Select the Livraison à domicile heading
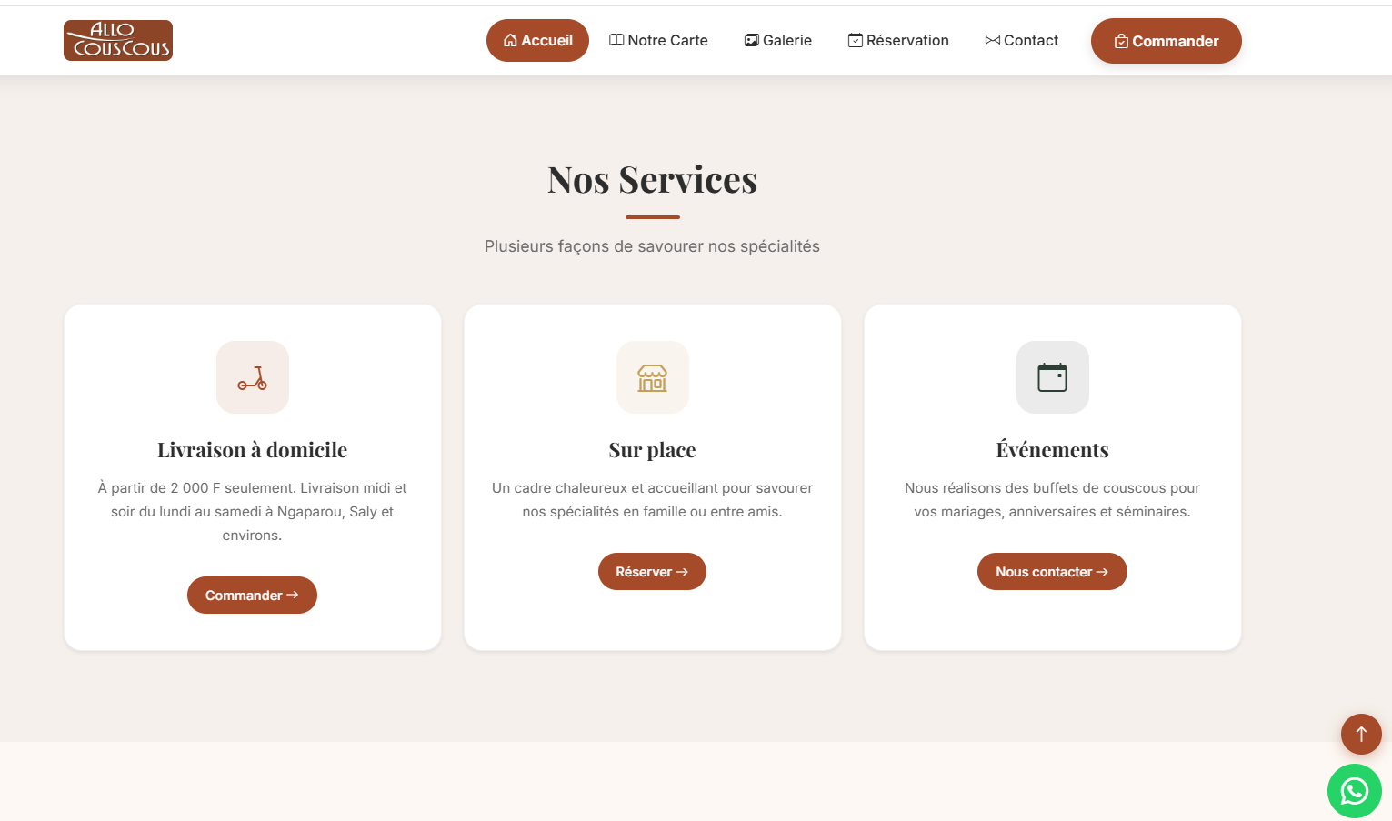1392x821 pixels. tap(252, 450)
